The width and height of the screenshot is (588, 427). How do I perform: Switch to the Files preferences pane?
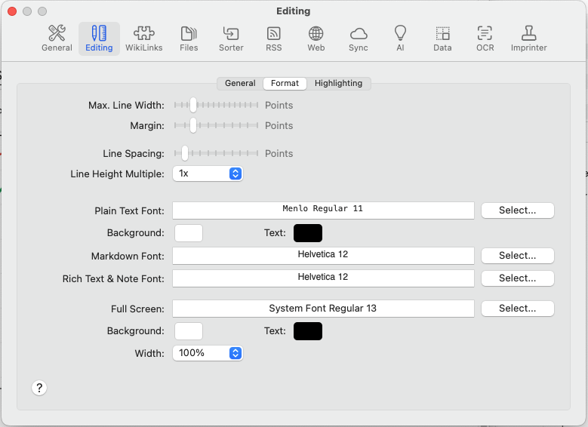pos(189,38)
